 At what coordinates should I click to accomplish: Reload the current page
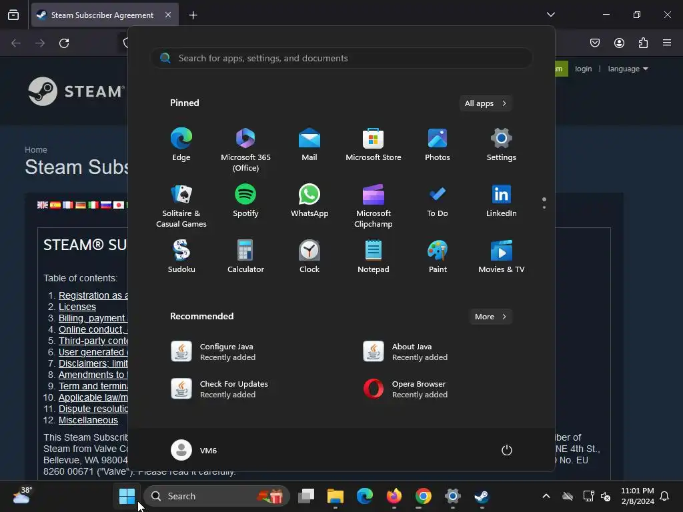point(64,43)
